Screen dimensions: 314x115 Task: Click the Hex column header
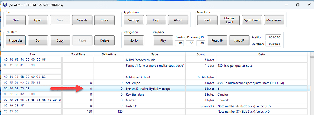[x=33, y=54]
